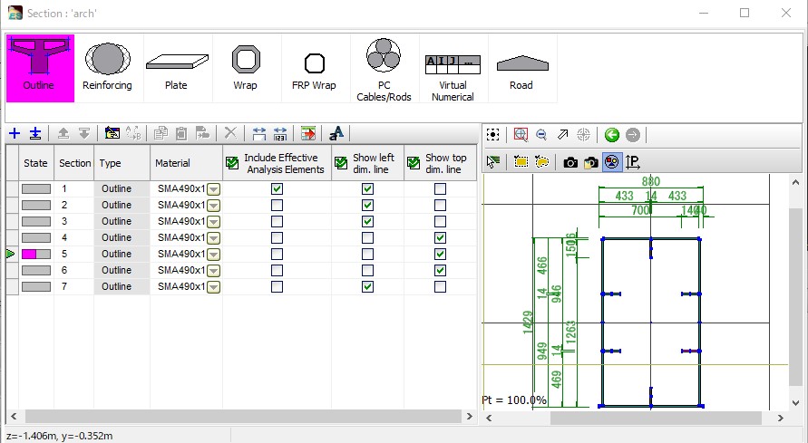Select the Outline tab icon

(40, 69)
